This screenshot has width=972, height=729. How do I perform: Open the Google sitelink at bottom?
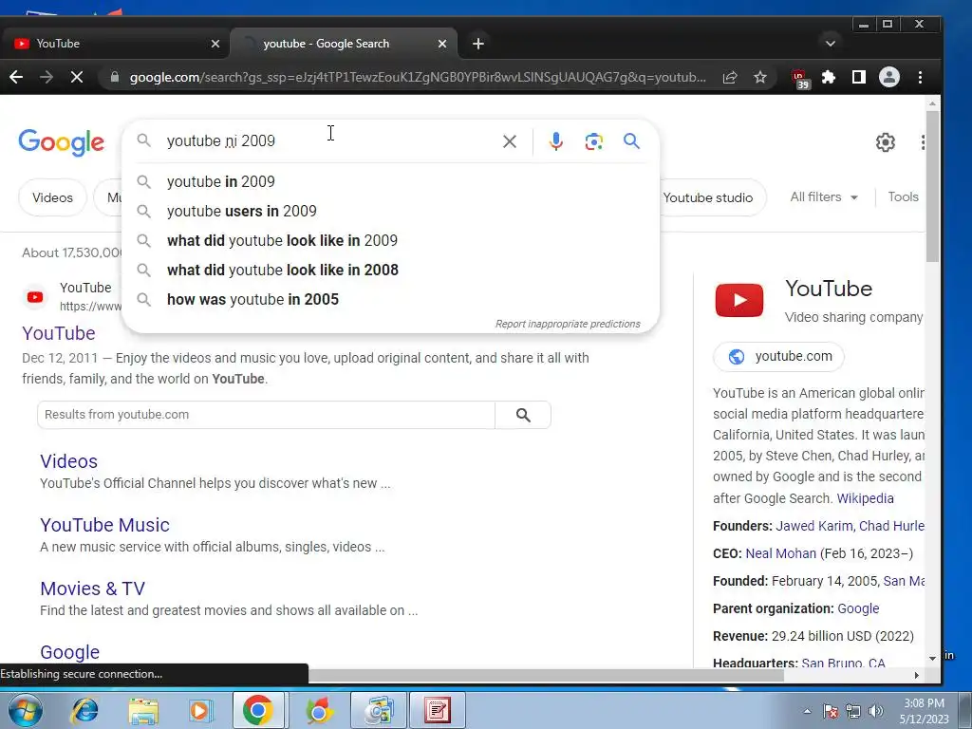tap(70, 653)
